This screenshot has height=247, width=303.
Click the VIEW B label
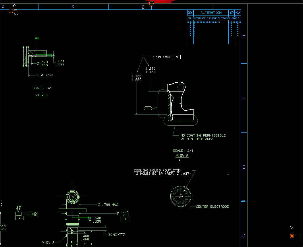(x=41, y=95)
